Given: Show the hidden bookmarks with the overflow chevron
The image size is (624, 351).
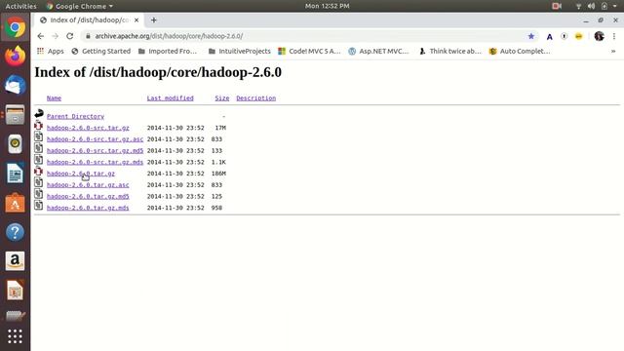Looking at the screenshot, I should pos(613,51).
